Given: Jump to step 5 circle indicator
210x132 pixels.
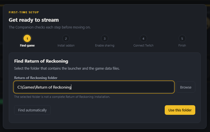Looking at the screenshot, I should (182, 39).
